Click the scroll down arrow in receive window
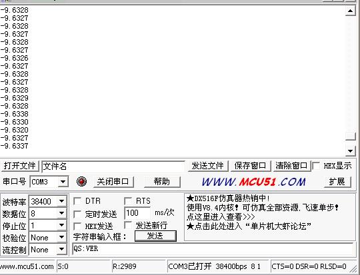Viewport: 360px width, 275px height. coord(351,150)
